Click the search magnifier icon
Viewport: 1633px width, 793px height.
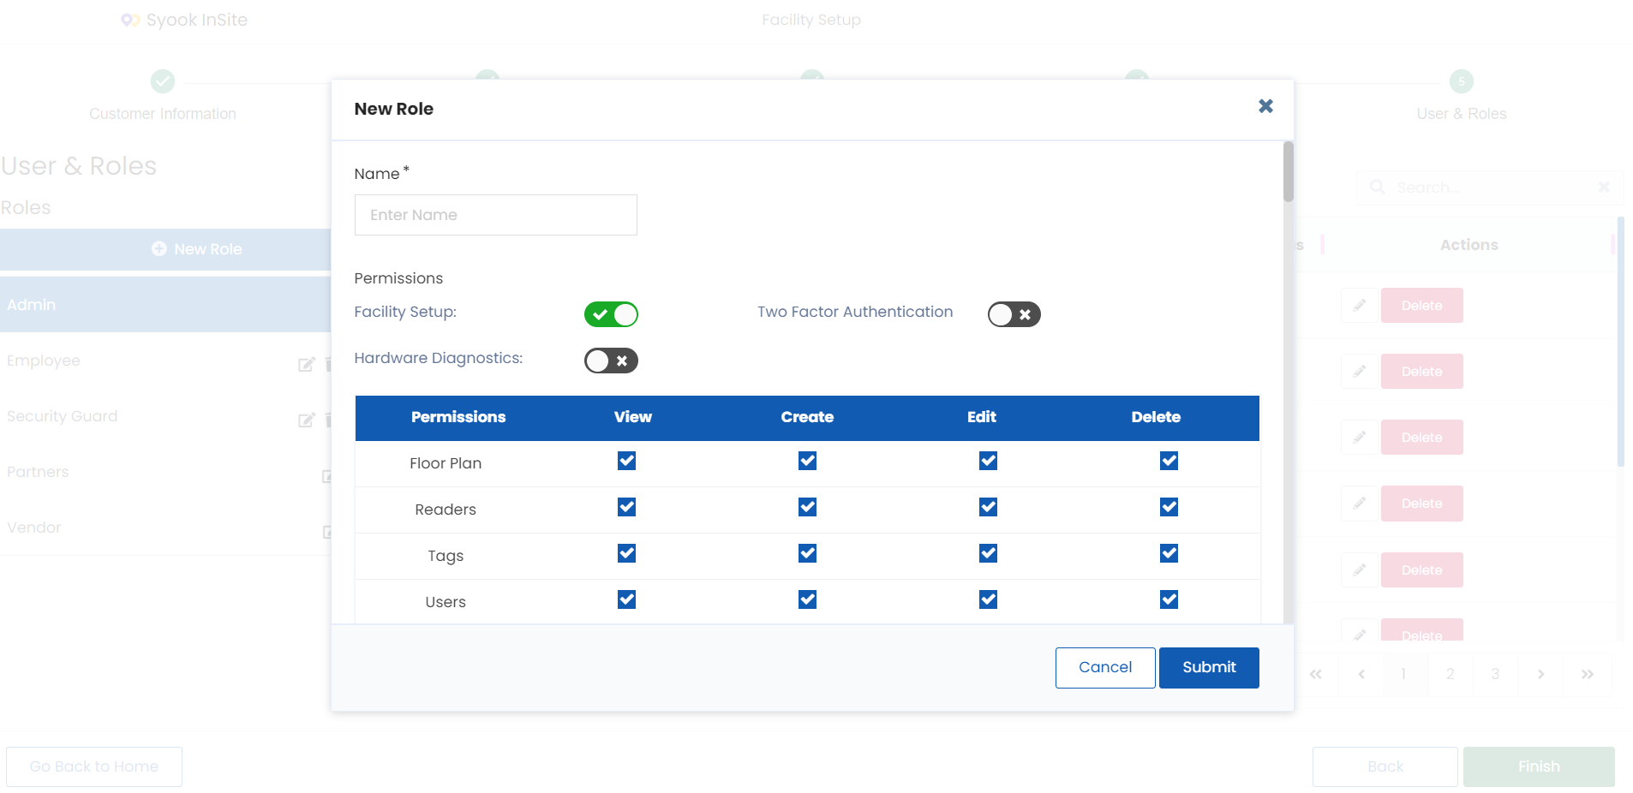1377,187
